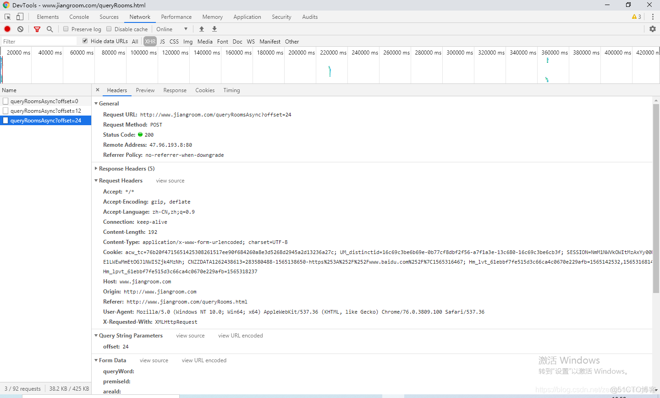Select the All resource type filter
Screen dimensions: 660x398
pyautogui.click(x=135, y=41)
